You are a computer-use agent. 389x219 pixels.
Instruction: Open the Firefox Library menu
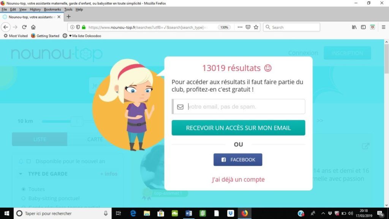354,27
